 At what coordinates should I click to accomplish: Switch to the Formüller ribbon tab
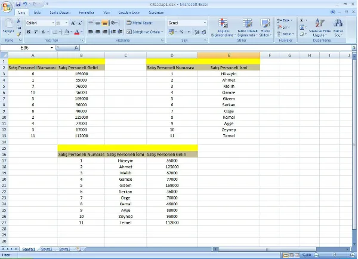[87, 12]
